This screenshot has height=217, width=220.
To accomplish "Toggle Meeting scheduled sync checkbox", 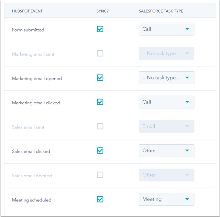I will tap(100, 199).
